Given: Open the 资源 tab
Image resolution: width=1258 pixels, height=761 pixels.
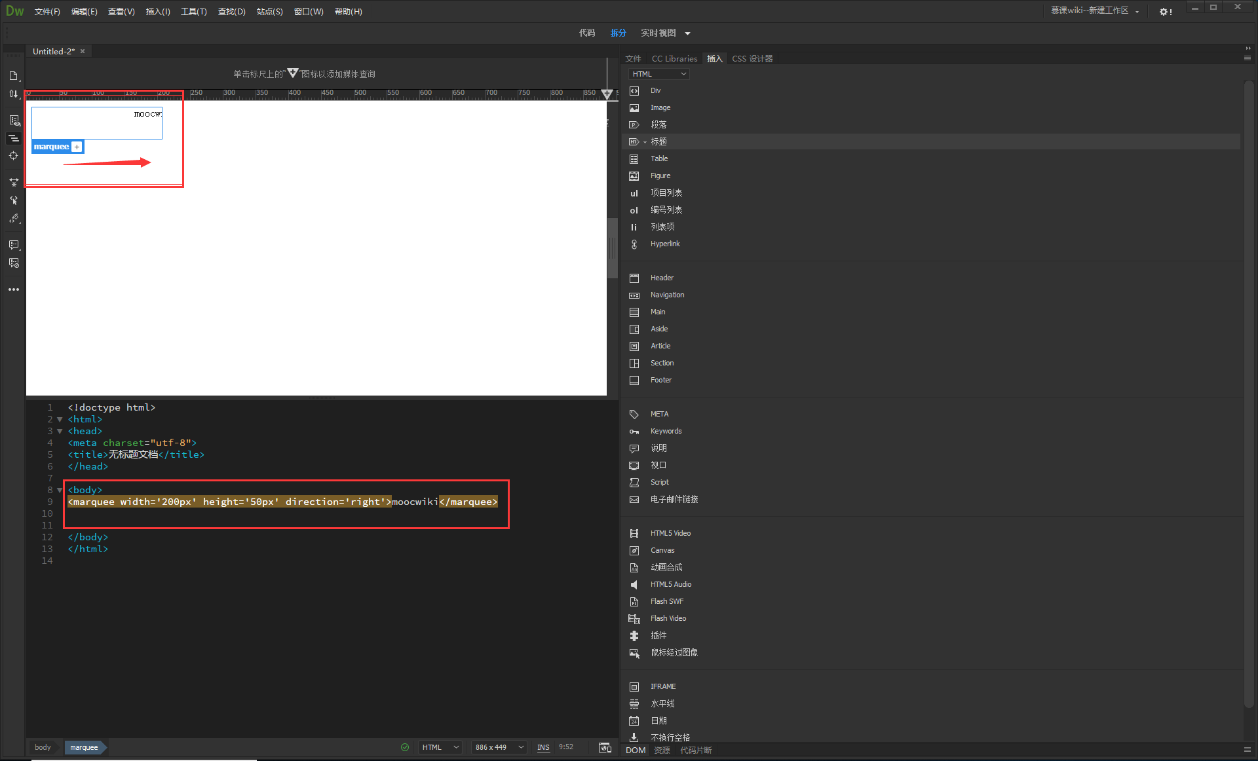Looking at the screenshot, I should (662, 750).
